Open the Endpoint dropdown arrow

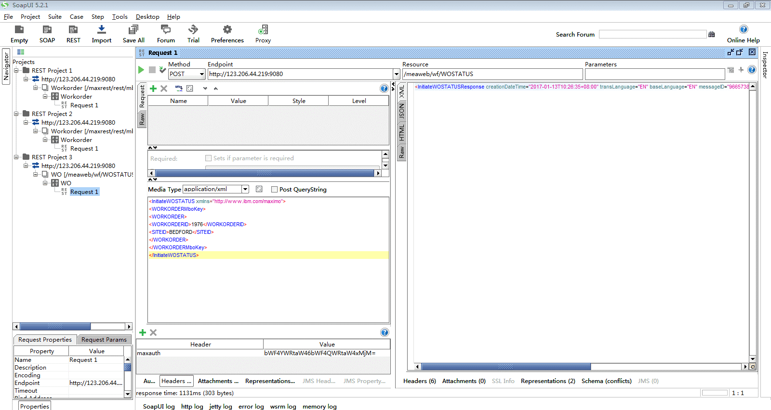[x=397, y=74]
